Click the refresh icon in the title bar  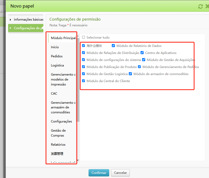[x=200, y=6]
